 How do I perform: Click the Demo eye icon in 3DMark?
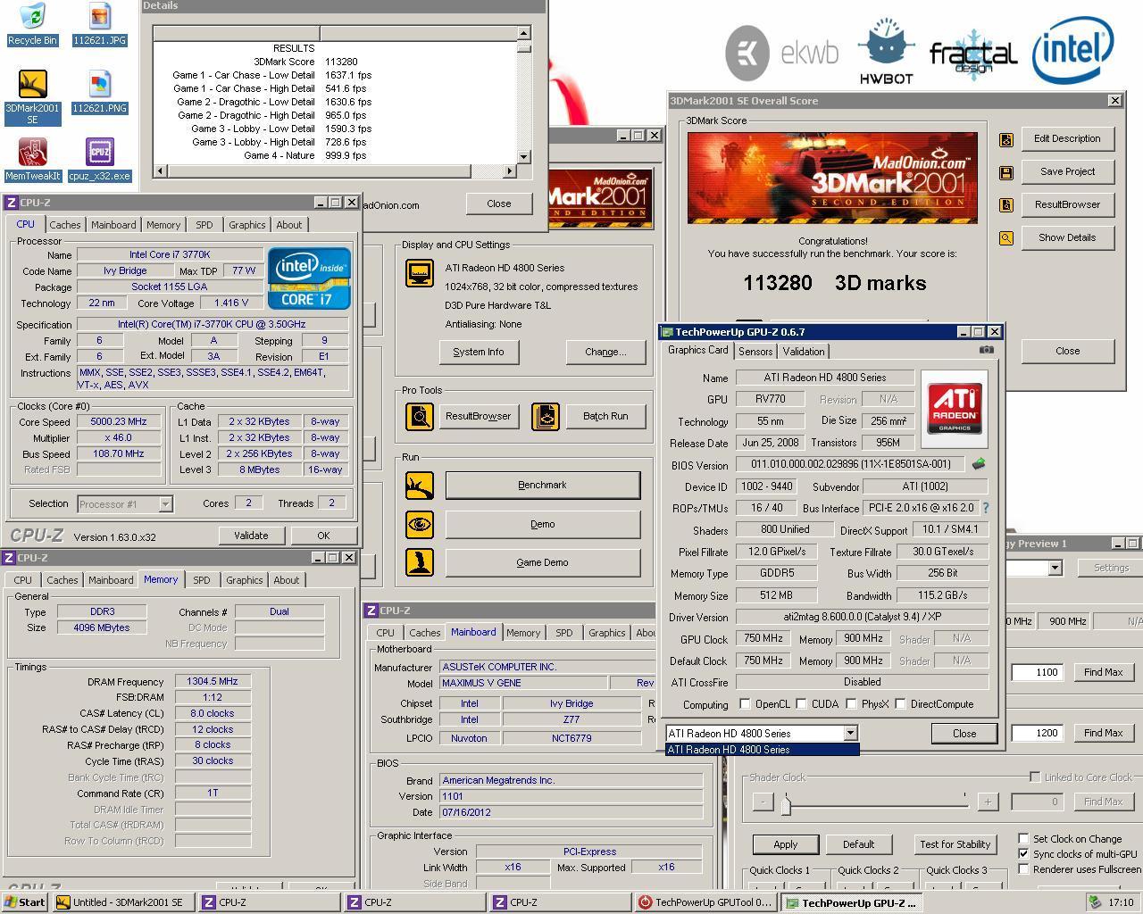point(419,524)
